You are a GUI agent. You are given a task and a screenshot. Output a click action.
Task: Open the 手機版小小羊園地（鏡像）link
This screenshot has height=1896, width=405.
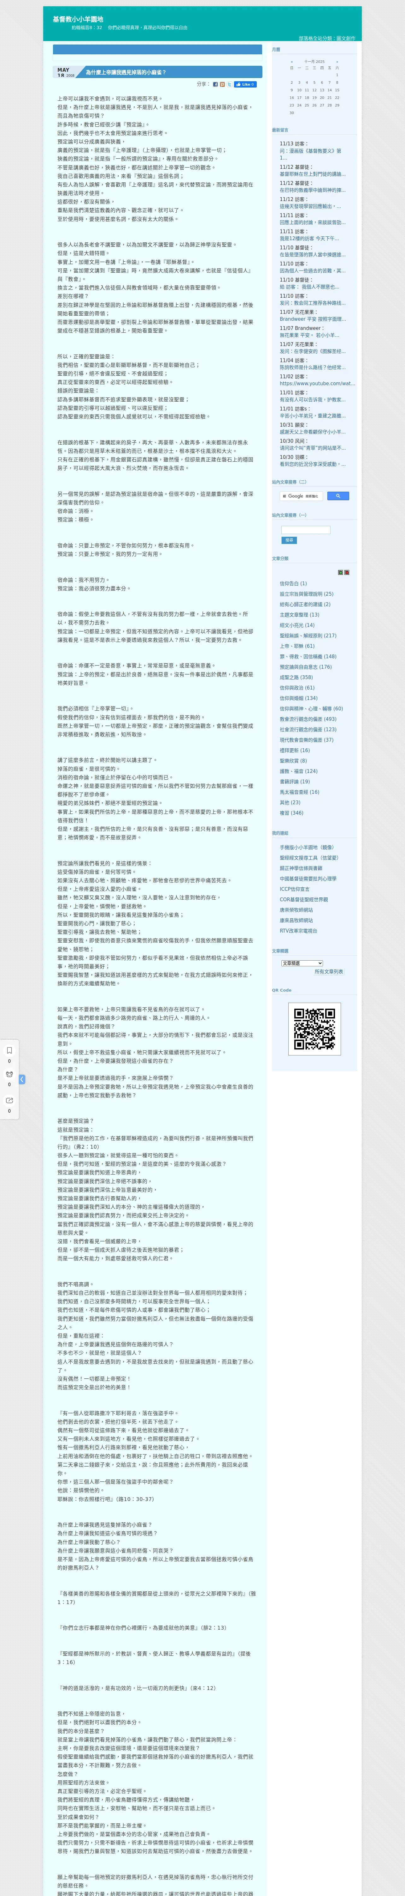[307, 847]
